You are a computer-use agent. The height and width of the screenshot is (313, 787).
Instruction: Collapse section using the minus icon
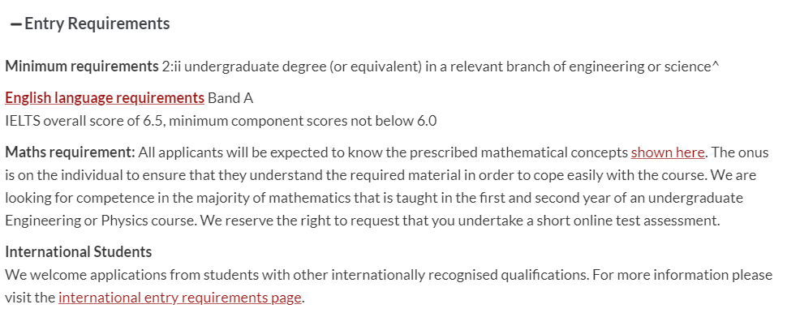pos(16,24)
